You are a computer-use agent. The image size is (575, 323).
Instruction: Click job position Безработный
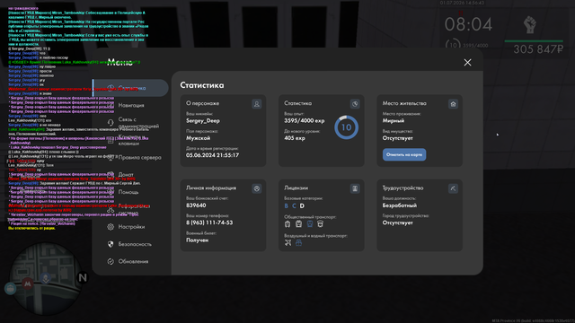[400, 205]
